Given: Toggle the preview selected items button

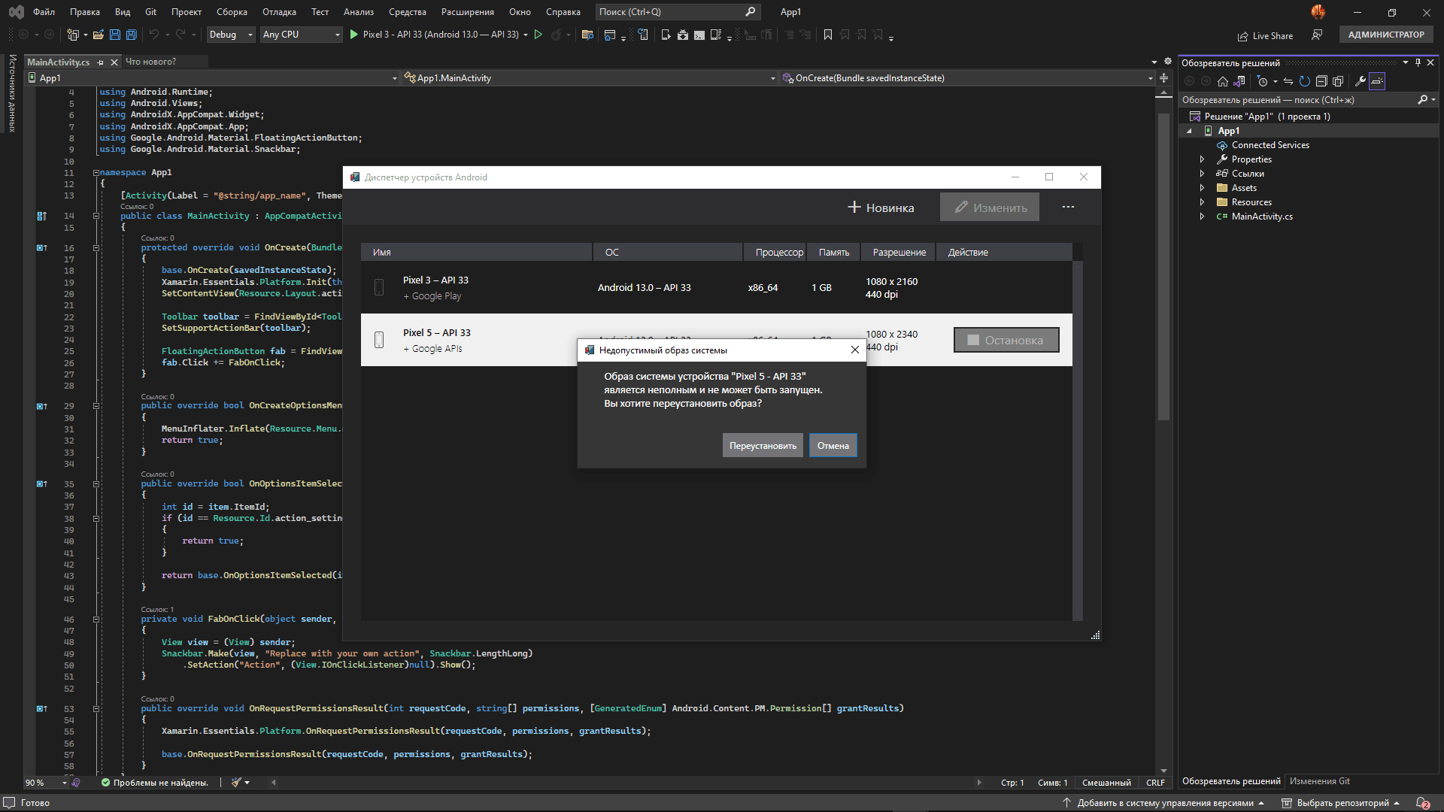Looking at the screenshot, I should [x=1377, y=81].
